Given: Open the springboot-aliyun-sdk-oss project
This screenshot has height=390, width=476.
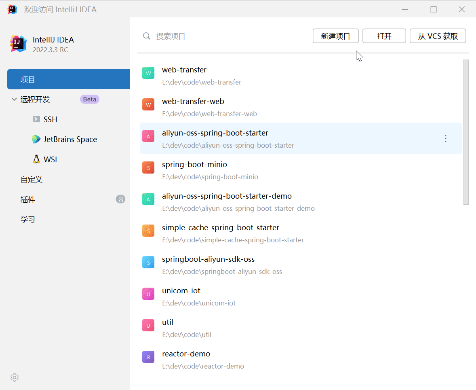Looking at the screenshot, I should [301, 265].
